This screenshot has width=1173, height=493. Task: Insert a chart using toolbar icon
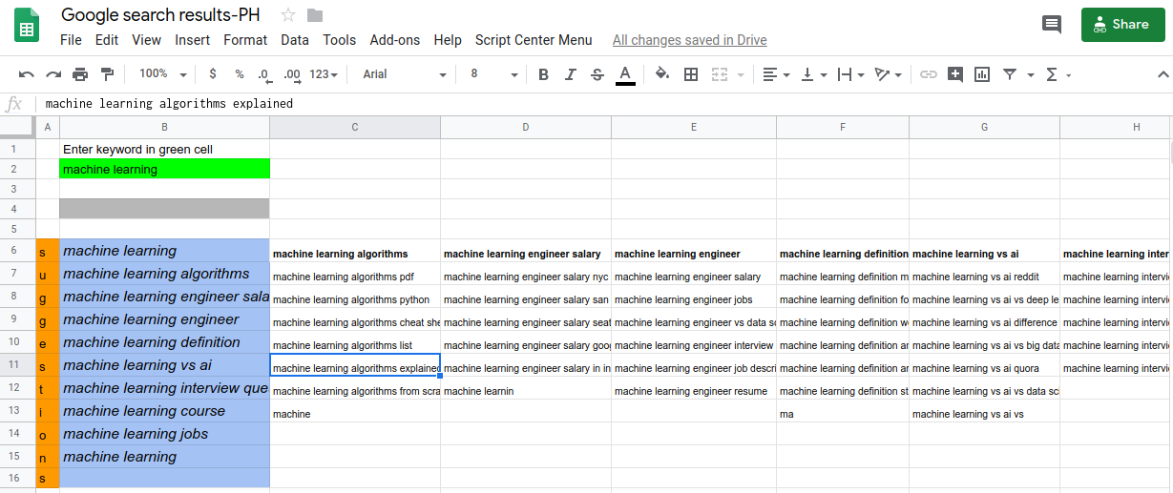[982, 74]
